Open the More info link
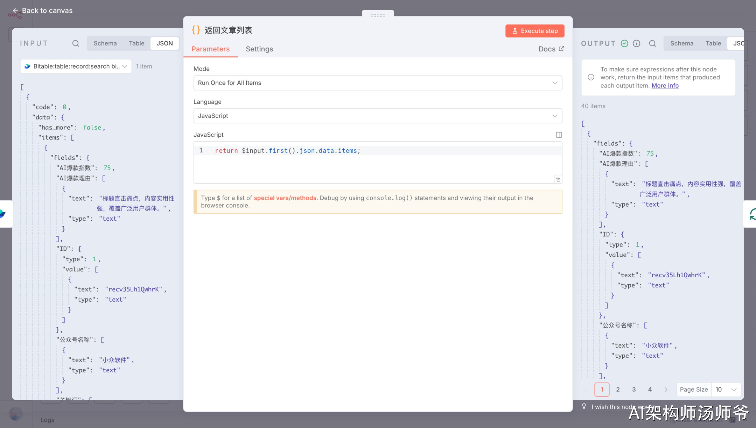The width and height of the screenshot is (756, 428). click(665, 86)
